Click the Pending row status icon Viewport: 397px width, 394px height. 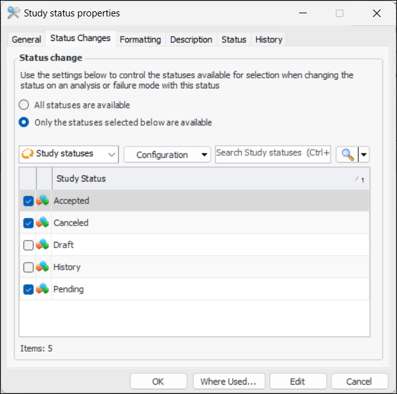43,289
